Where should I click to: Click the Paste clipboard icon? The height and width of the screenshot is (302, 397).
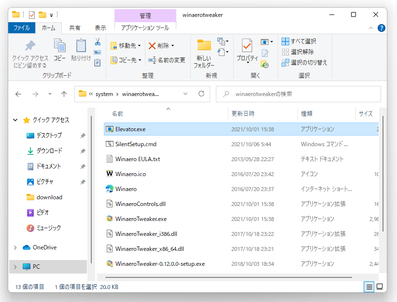(x=81, y=46)
